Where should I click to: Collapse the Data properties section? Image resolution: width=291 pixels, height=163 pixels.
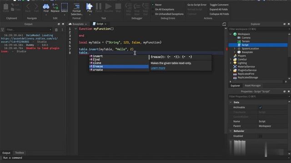231,102
